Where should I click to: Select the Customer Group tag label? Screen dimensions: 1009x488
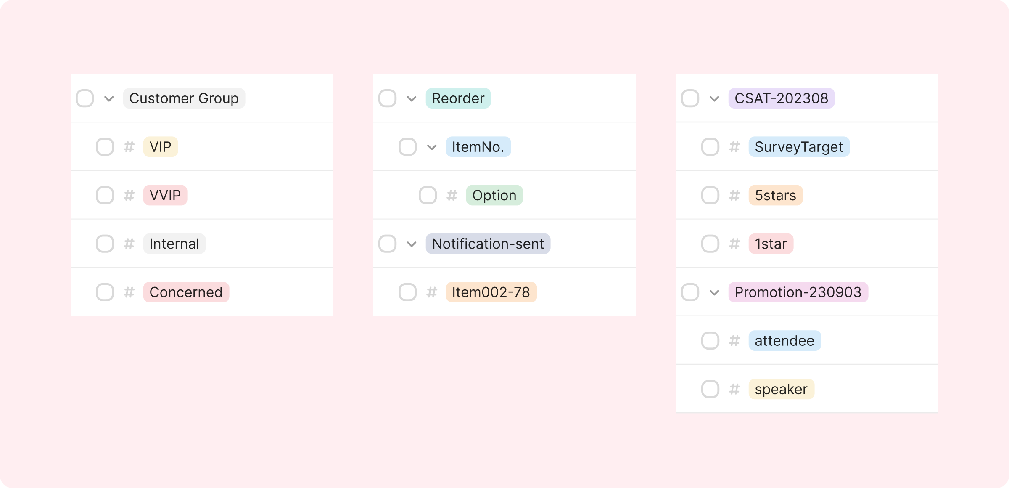tap(184, 98)
